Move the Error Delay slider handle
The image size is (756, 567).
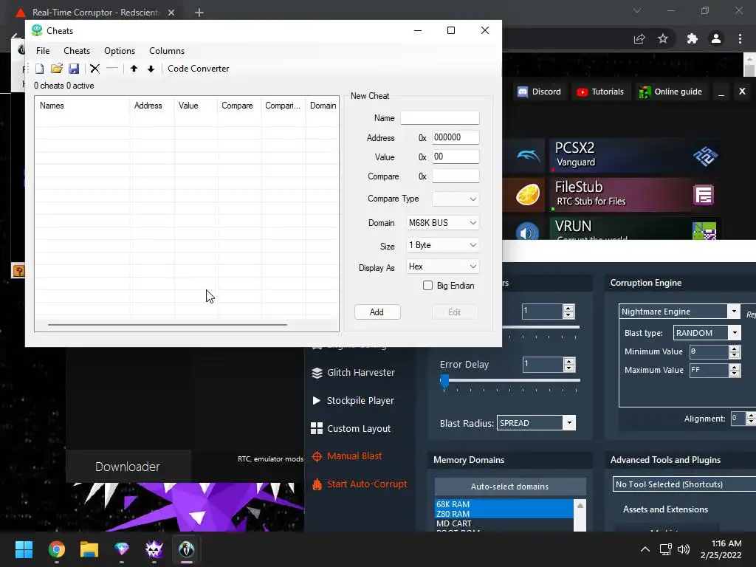pyautogui.click(x=444, y=381)
